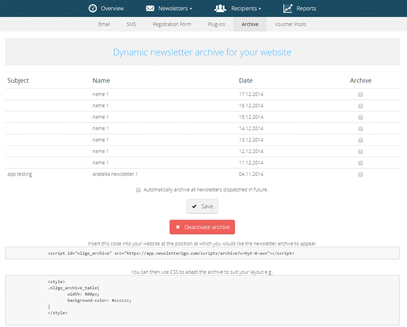The width and height of the screenshot is (407, 327).
Task: Click the date cell 14.12.2014
Action: tap(251, 129)
